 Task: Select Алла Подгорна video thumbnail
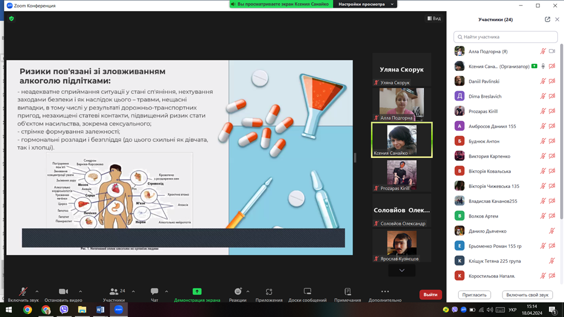[x=402, y=105]
